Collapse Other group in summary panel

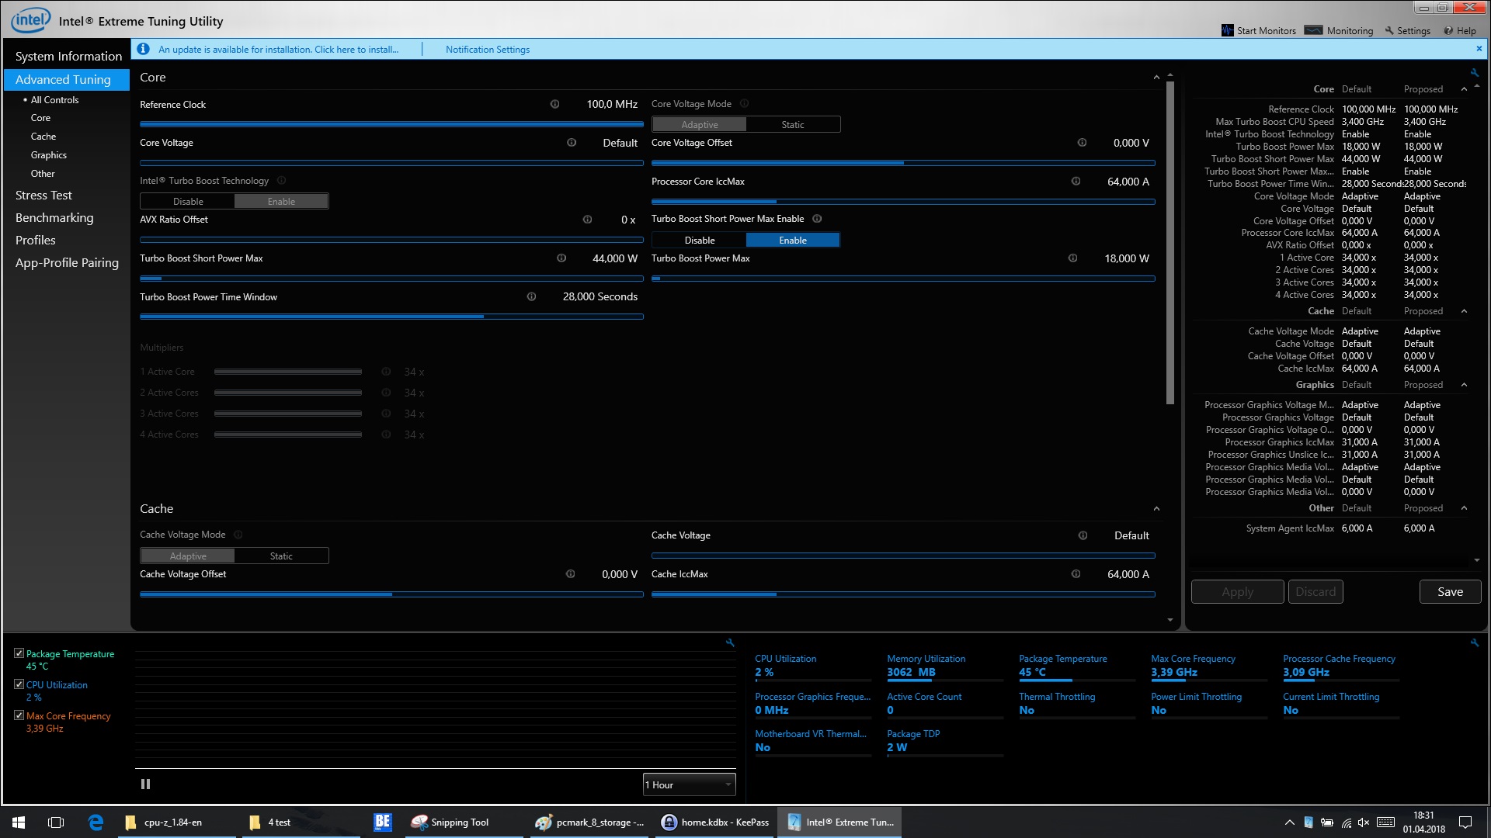[x=1464, y=508]
